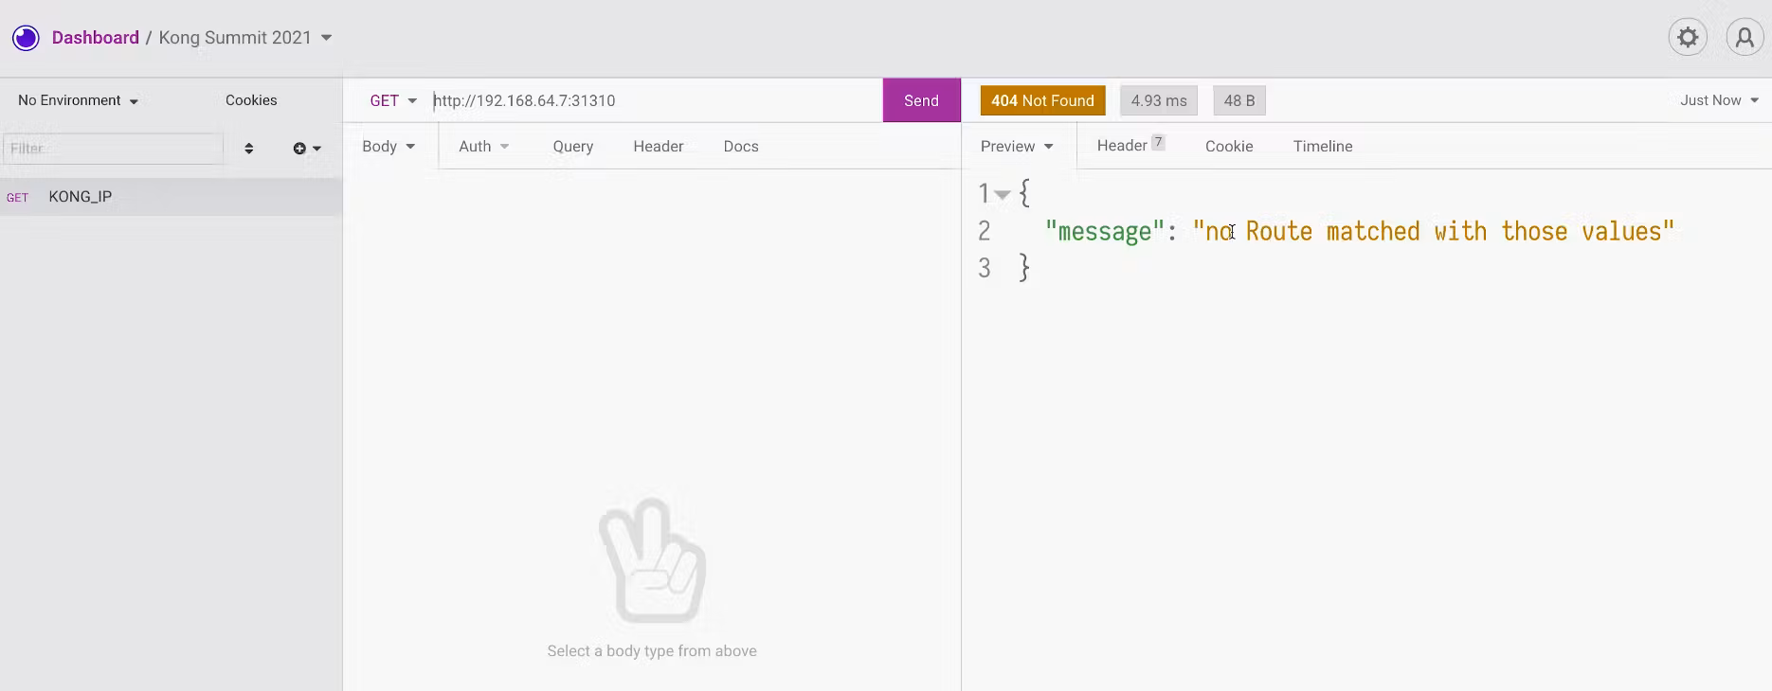Screen dimensions: 1772x691
Task: Select the KONG_IP request
Action: [x=81, y=197]
